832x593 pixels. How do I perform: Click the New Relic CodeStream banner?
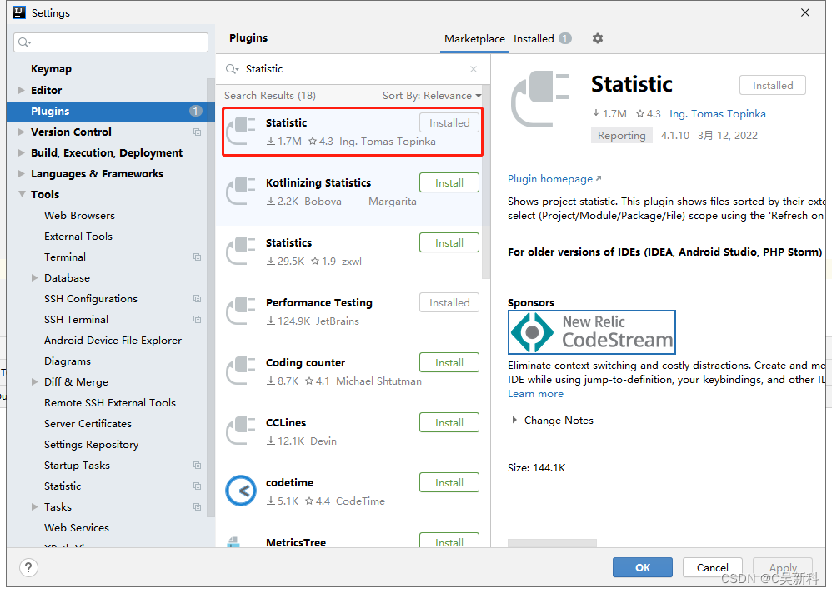click(x=592, y=332)
